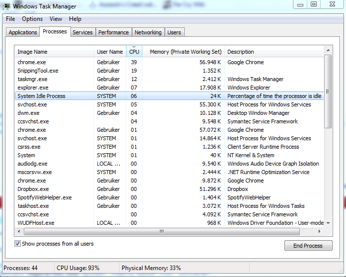Select the System Idle Process row
346x277 pixels.
(x=169, y=96)
